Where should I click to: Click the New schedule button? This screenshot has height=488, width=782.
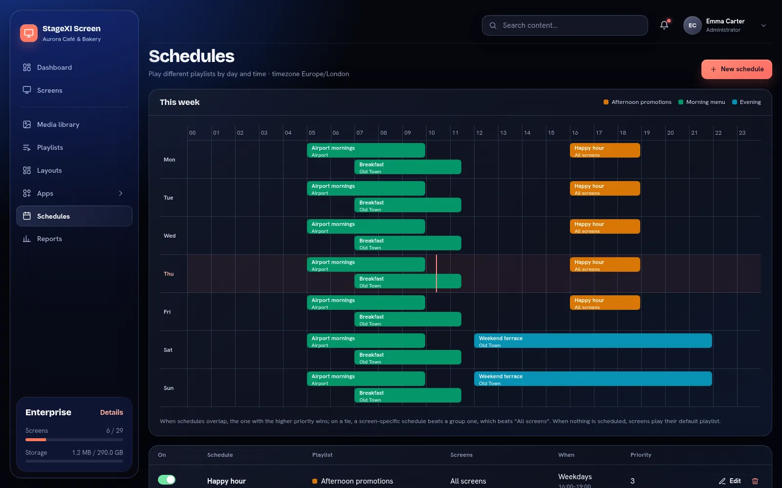[737, 69]
